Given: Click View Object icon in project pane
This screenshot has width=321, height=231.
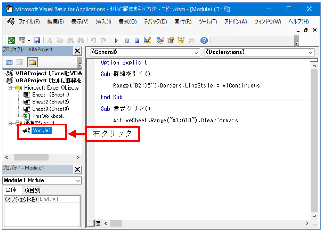Looking at the screenshot, I should point(19,63).
